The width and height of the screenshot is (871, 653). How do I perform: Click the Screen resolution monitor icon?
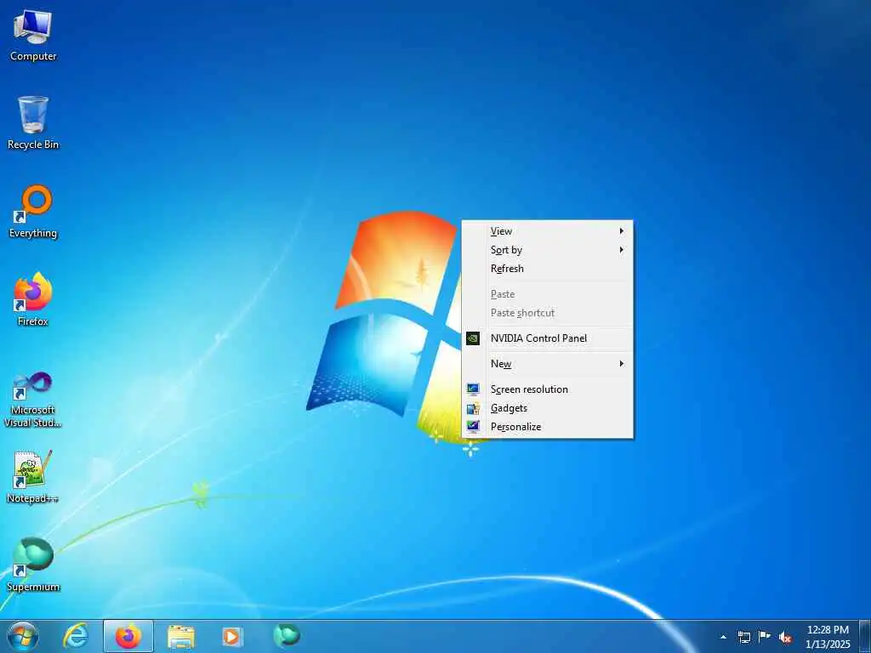(x=473, y=389)
